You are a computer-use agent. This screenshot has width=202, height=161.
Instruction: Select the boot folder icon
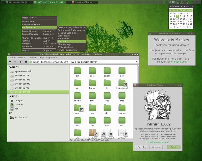point(92,70)
